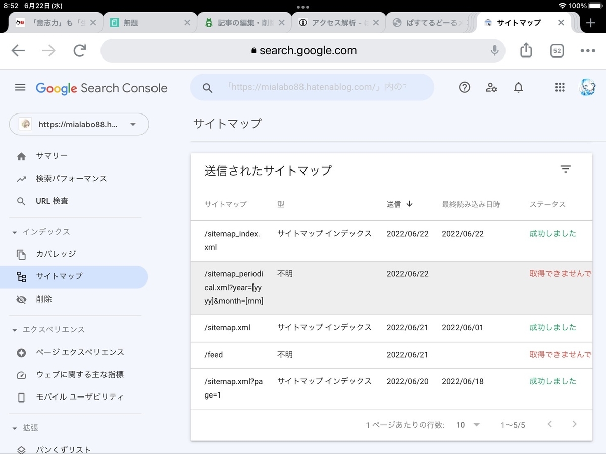Screen dimensions: 606x454
Task: Tap the microphone in address bar
Action: pyautogui.click(x=494, y=50)
